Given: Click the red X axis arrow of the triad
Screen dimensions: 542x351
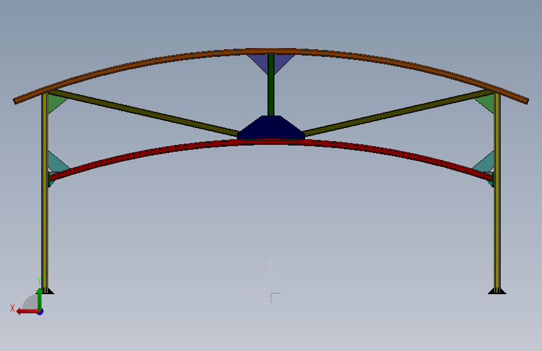Looking at the screenshot, I should [28, 312].
